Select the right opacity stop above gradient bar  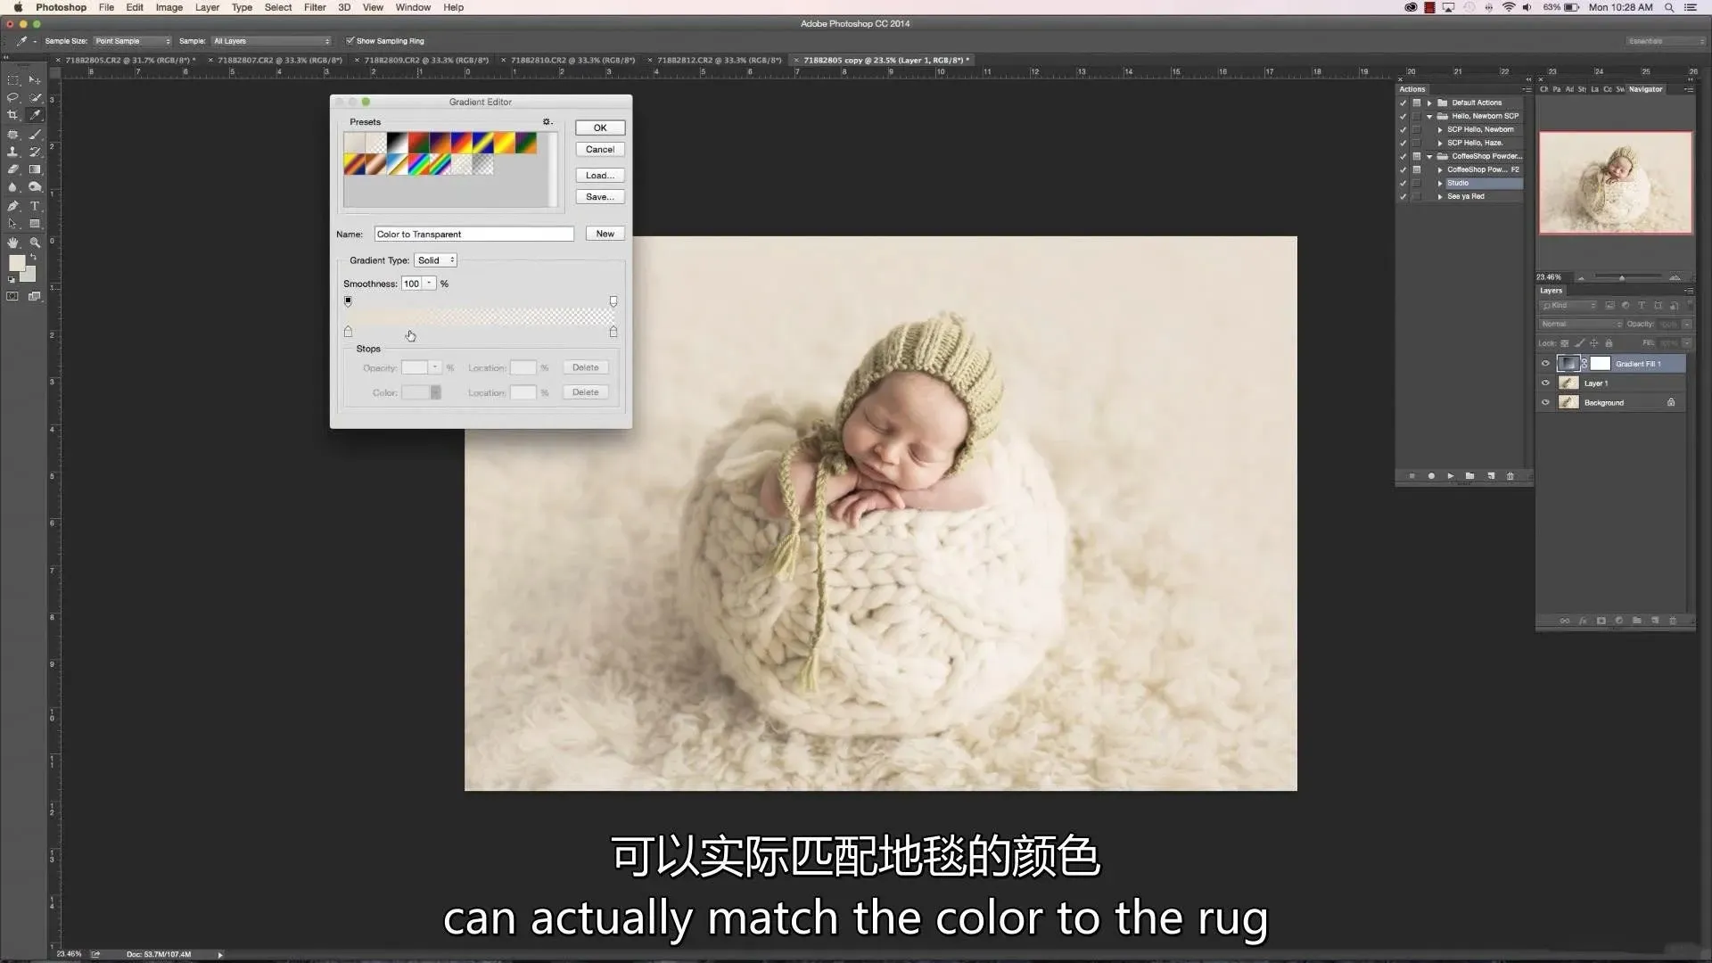(613, 301)
